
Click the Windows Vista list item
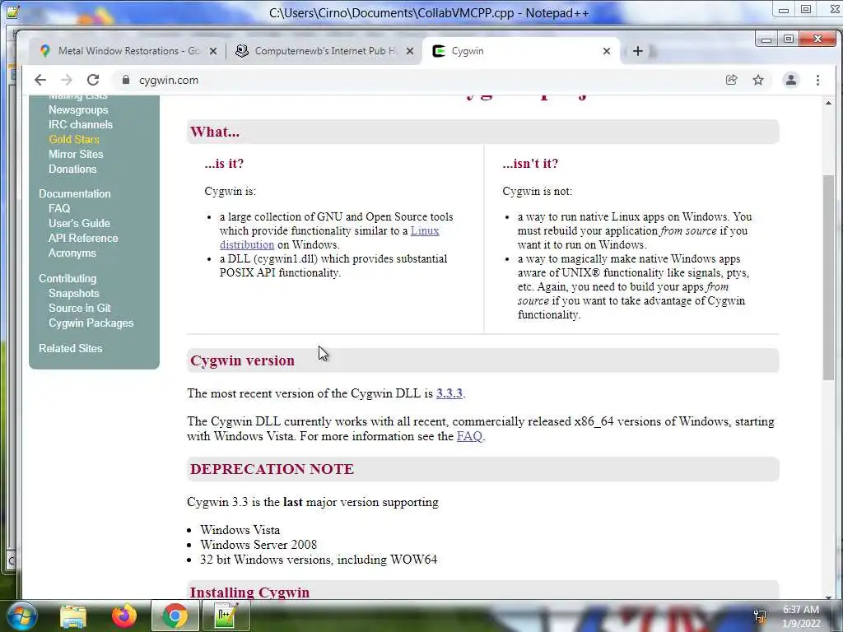click(x=240, y=530)
